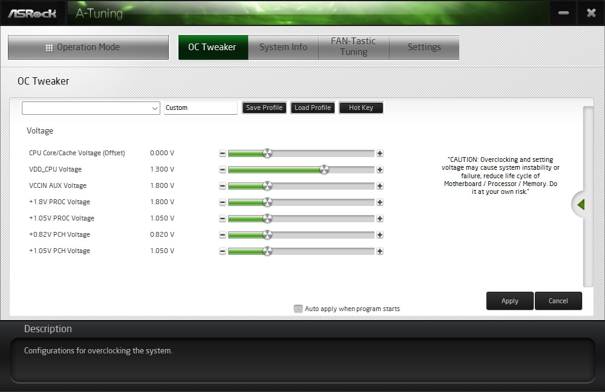
Task: Increase VDD_CPU Voltage with plus icon
Action: point(380,170)
